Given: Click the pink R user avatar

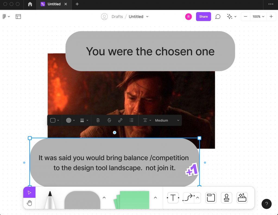Looking at the screenshot, I should click(x=188, y=17).
